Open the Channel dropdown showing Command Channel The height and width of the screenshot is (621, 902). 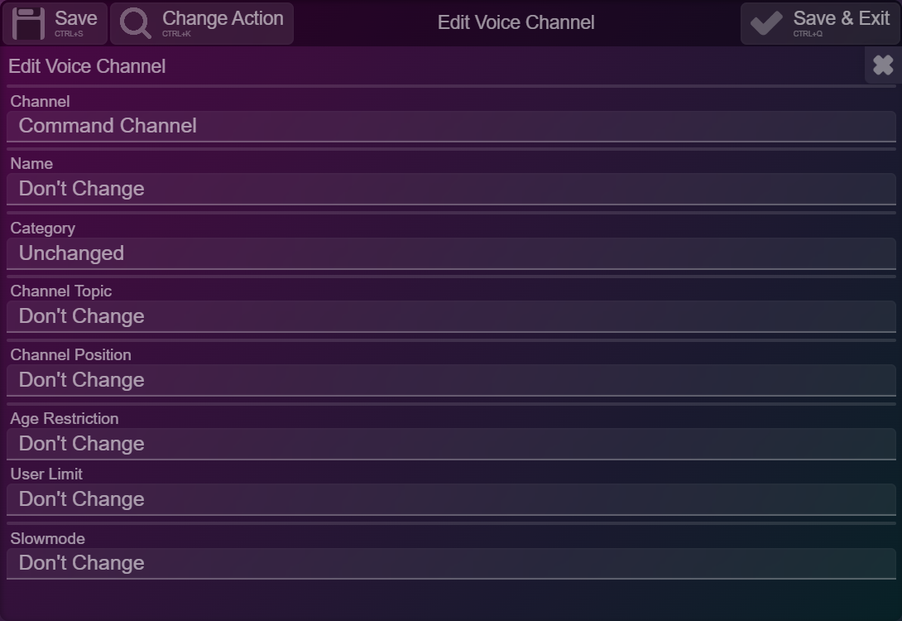(x=451, y=126)
